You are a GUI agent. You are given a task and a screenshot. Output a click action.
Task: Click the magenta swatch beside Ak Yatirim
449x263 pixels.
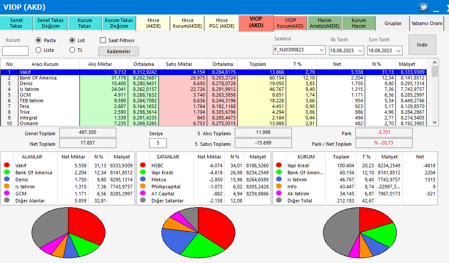point(279,193)
